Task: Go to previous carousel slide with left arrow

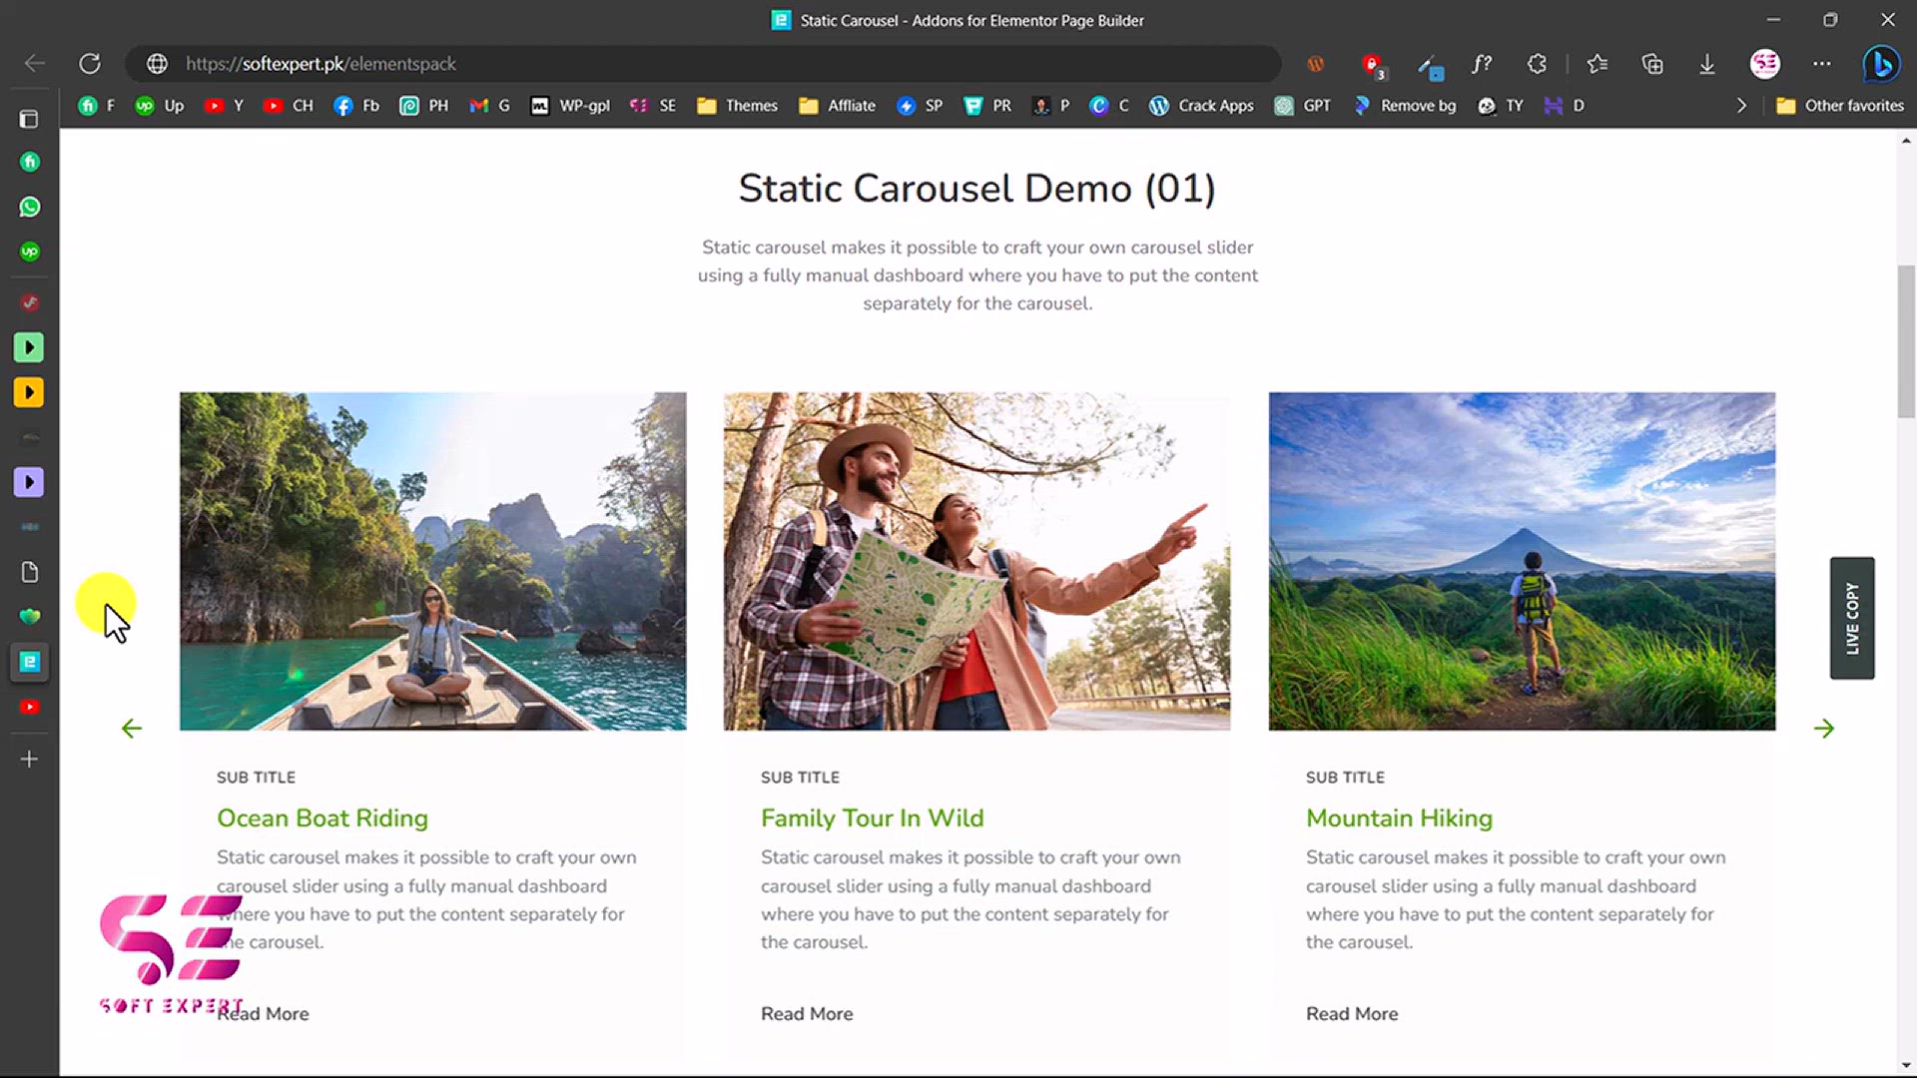Action: tap(132, 729)
